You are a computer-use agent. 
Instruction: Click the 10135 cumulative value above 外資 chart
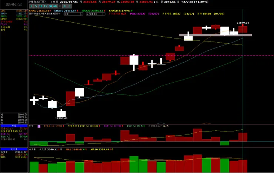(93, 126)
